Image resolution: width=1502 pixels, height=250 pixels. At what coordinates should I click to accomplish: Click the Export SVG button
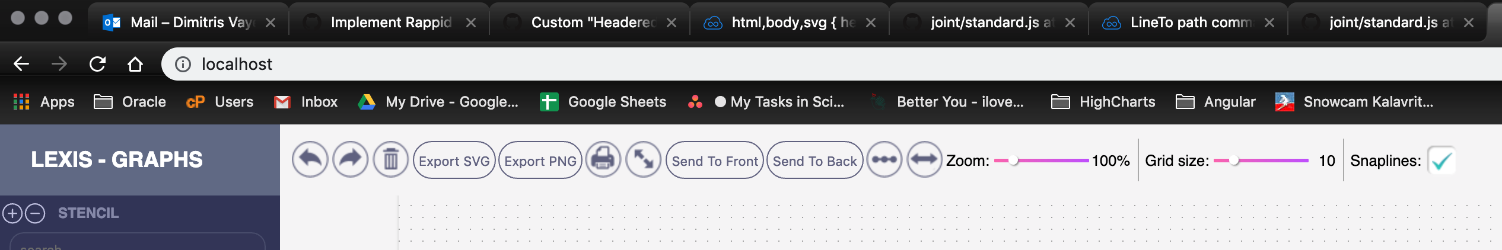click(454, 161)
